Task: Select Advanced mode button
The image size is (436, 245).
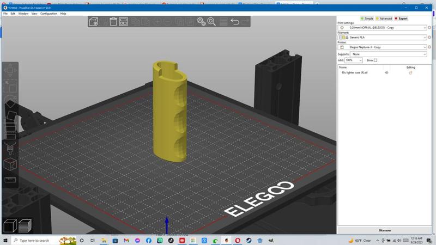Action: (x=384, y=19)
